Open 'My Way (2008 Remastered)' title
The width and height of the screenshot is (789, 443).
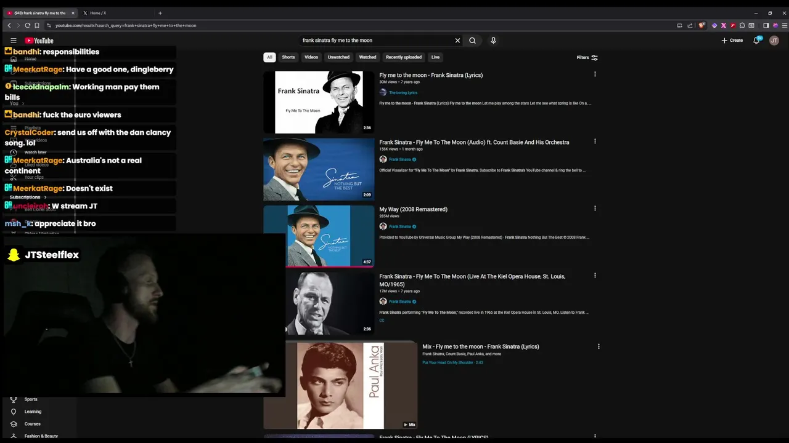(x=413, y=209)
